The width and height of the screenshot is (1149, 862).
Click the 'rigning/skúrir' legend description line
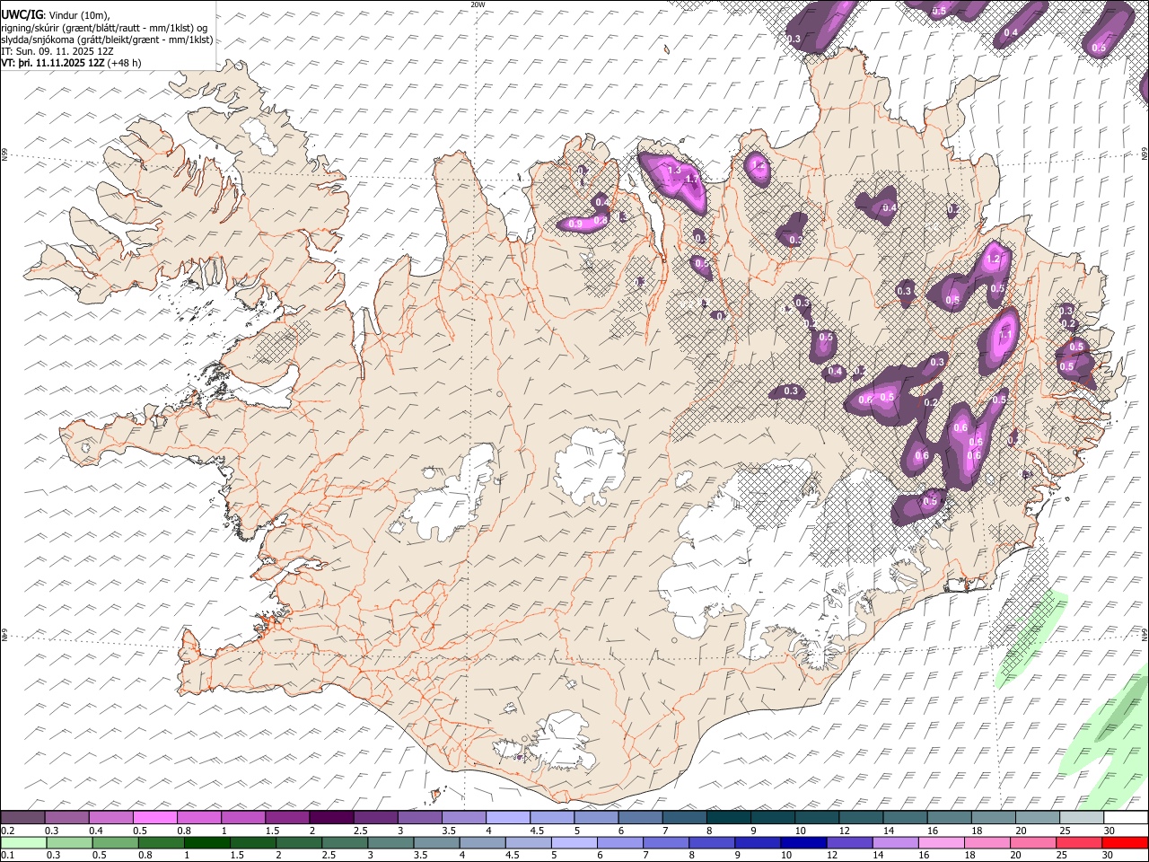pos(104,28)
